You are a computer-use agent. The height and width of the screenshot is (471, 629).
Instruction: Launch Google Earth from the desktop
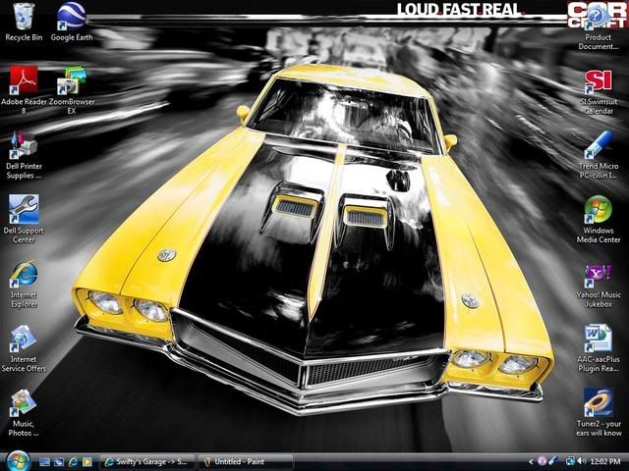tap(71, 17)
